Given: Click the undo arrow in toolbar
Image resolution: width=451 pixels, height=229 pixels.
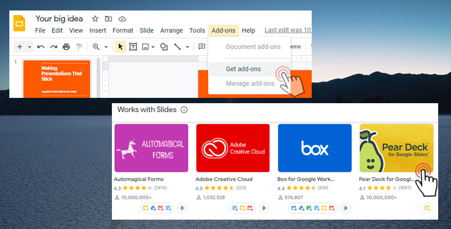Looking at the screenshot, I should 41,47.
